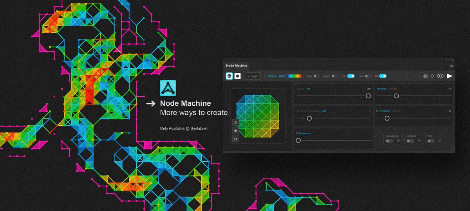
Task: Select the Distance mode label
Action: point(381,89)
